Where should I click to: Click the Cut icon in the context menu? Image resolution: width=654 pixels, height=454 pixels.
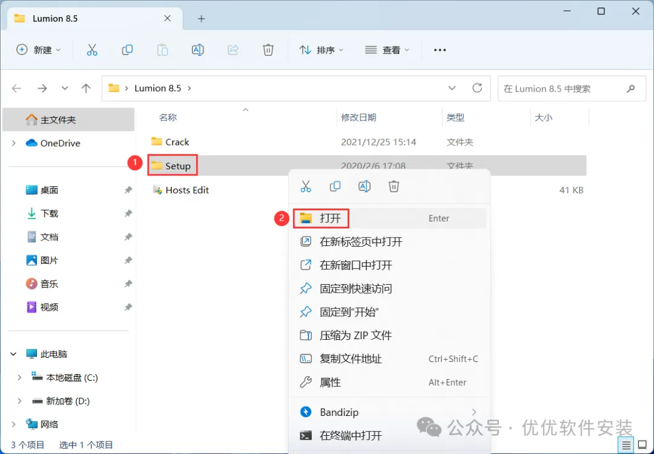tap(306, 186)
